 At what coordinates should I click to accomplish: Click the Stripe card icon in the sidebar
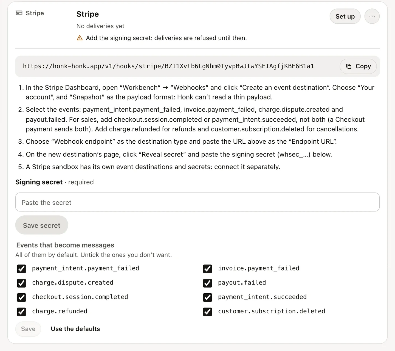click(19, 13)
